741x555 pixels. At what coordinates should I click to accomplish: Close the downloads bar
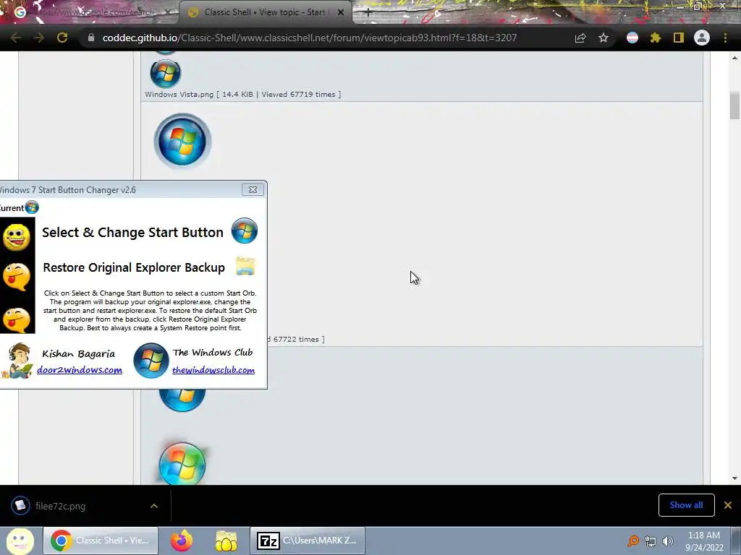[728, 505]
